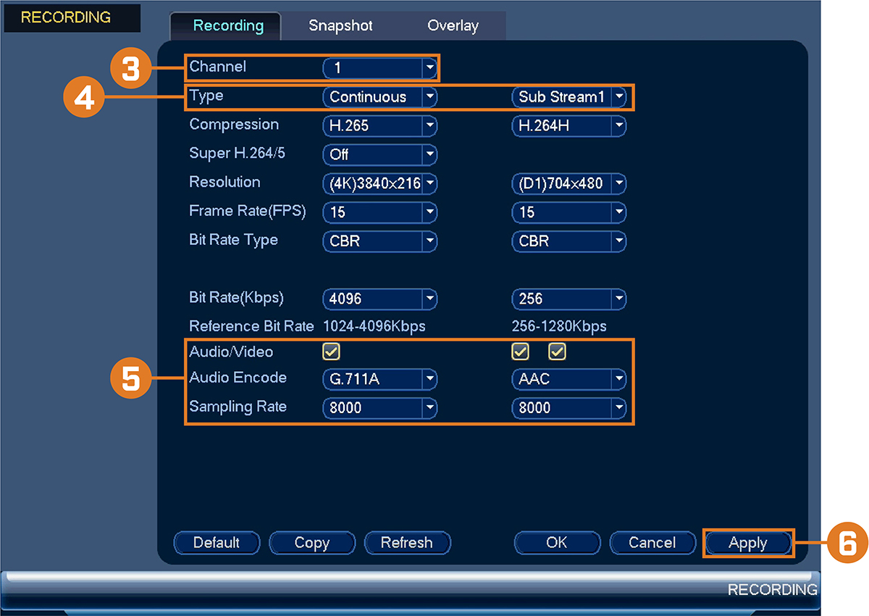Viewport: 869px width, 616px height.
Task: Click the Refresh button
Action: [407, 543]
